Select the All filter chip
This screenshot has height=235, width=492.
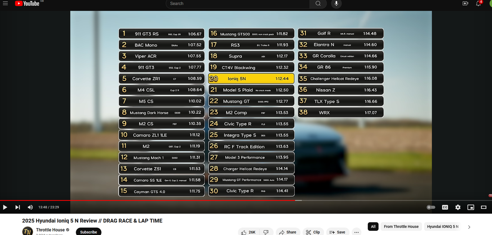pyautogui.click(x=373, y=227)
